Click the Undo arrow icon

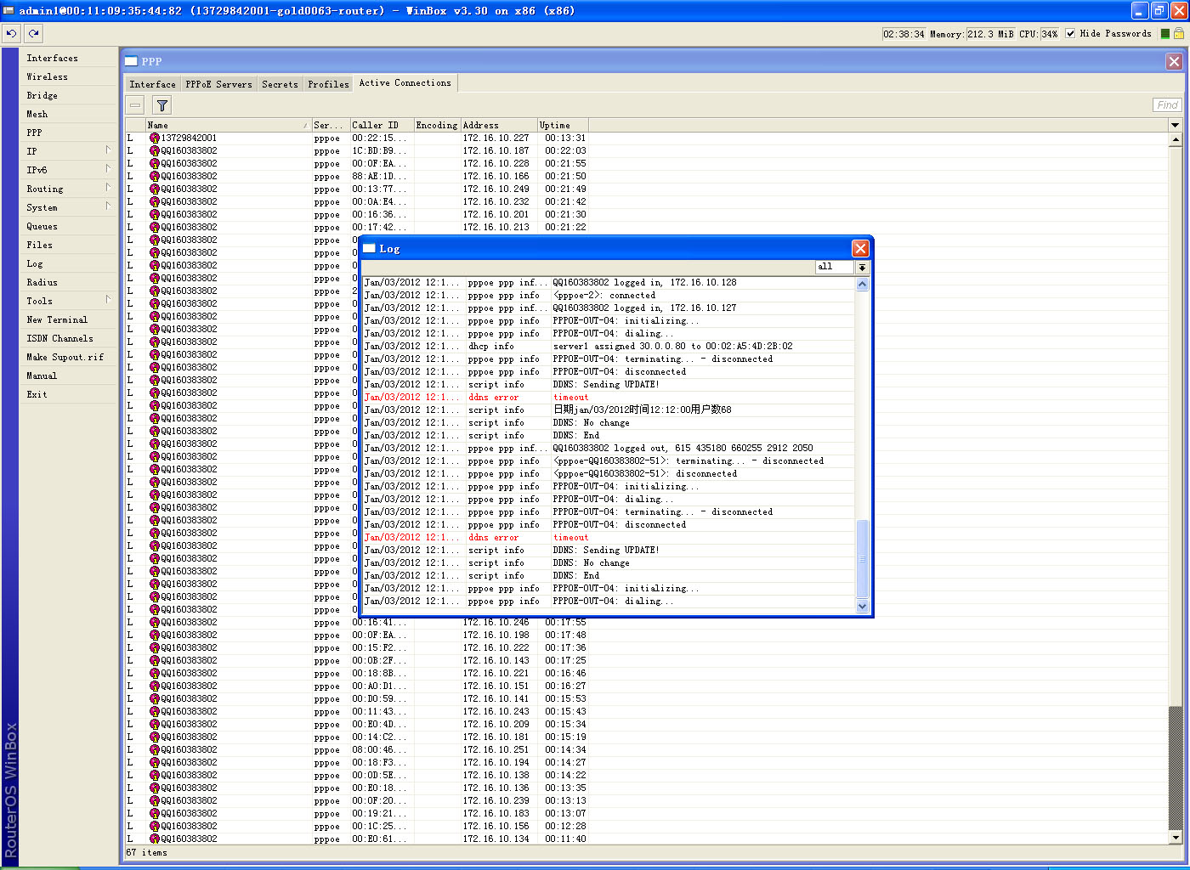pyautogui.click(x=11, y=34)
